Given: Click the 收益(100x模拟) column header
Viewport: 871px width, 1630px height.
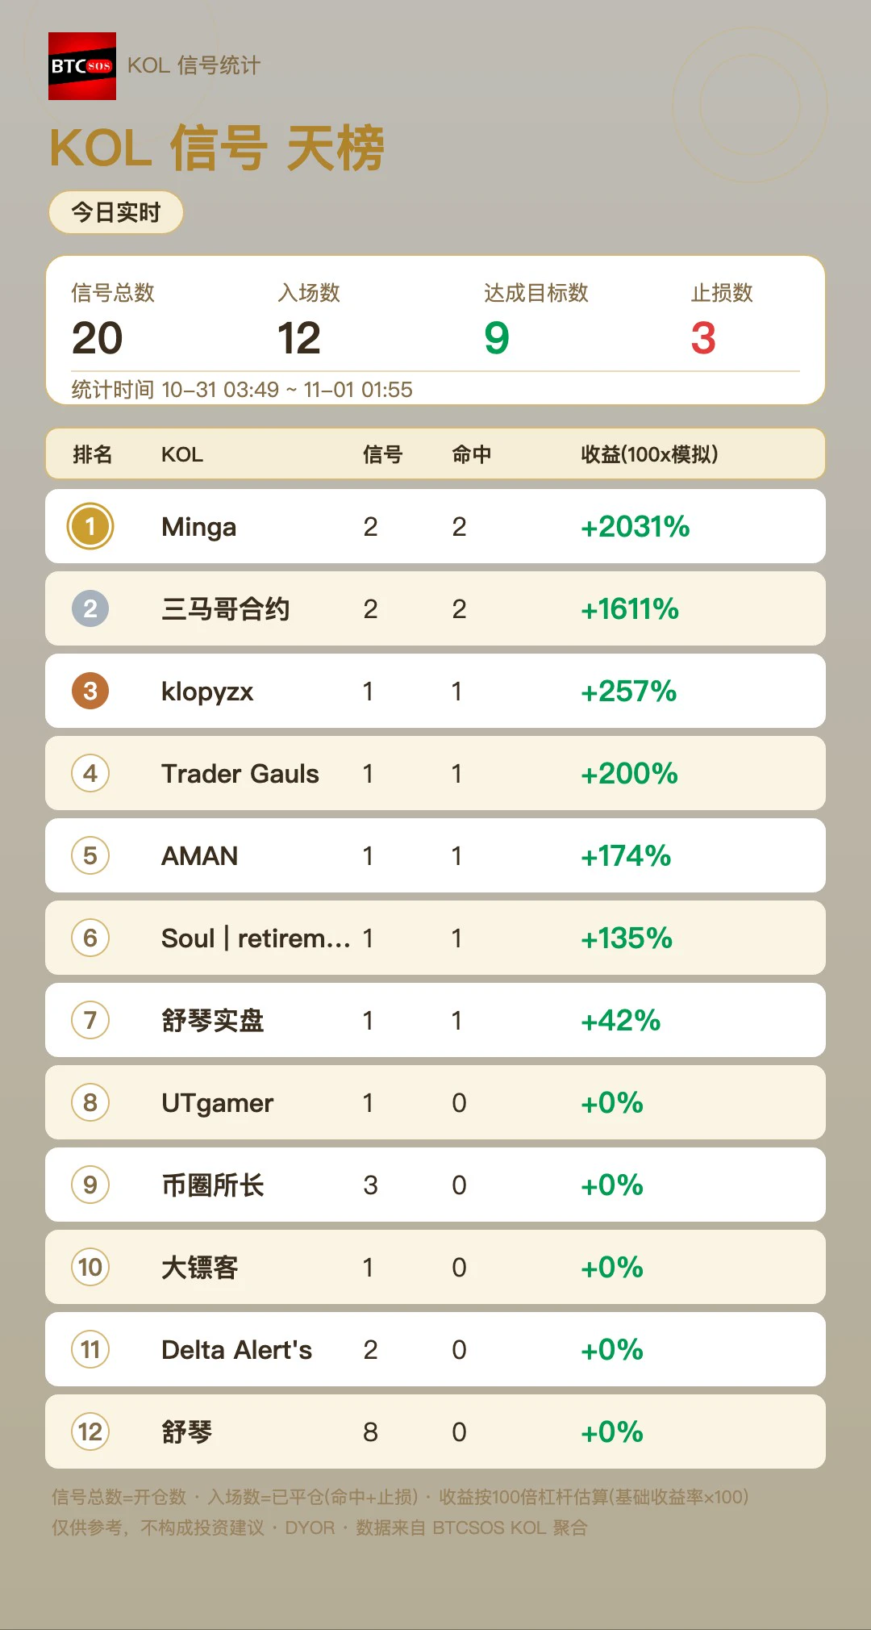Looking at the screenshot, I should point(649,454).
